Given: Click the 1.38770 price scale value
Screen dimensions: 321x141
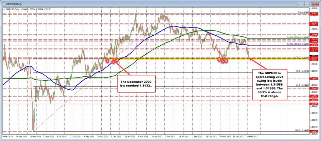Looking at the screenshot, I should tap(314, 29).
